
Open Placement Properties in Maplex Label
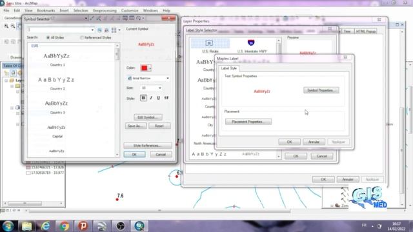pyautogui.click(x=248, y=122)
